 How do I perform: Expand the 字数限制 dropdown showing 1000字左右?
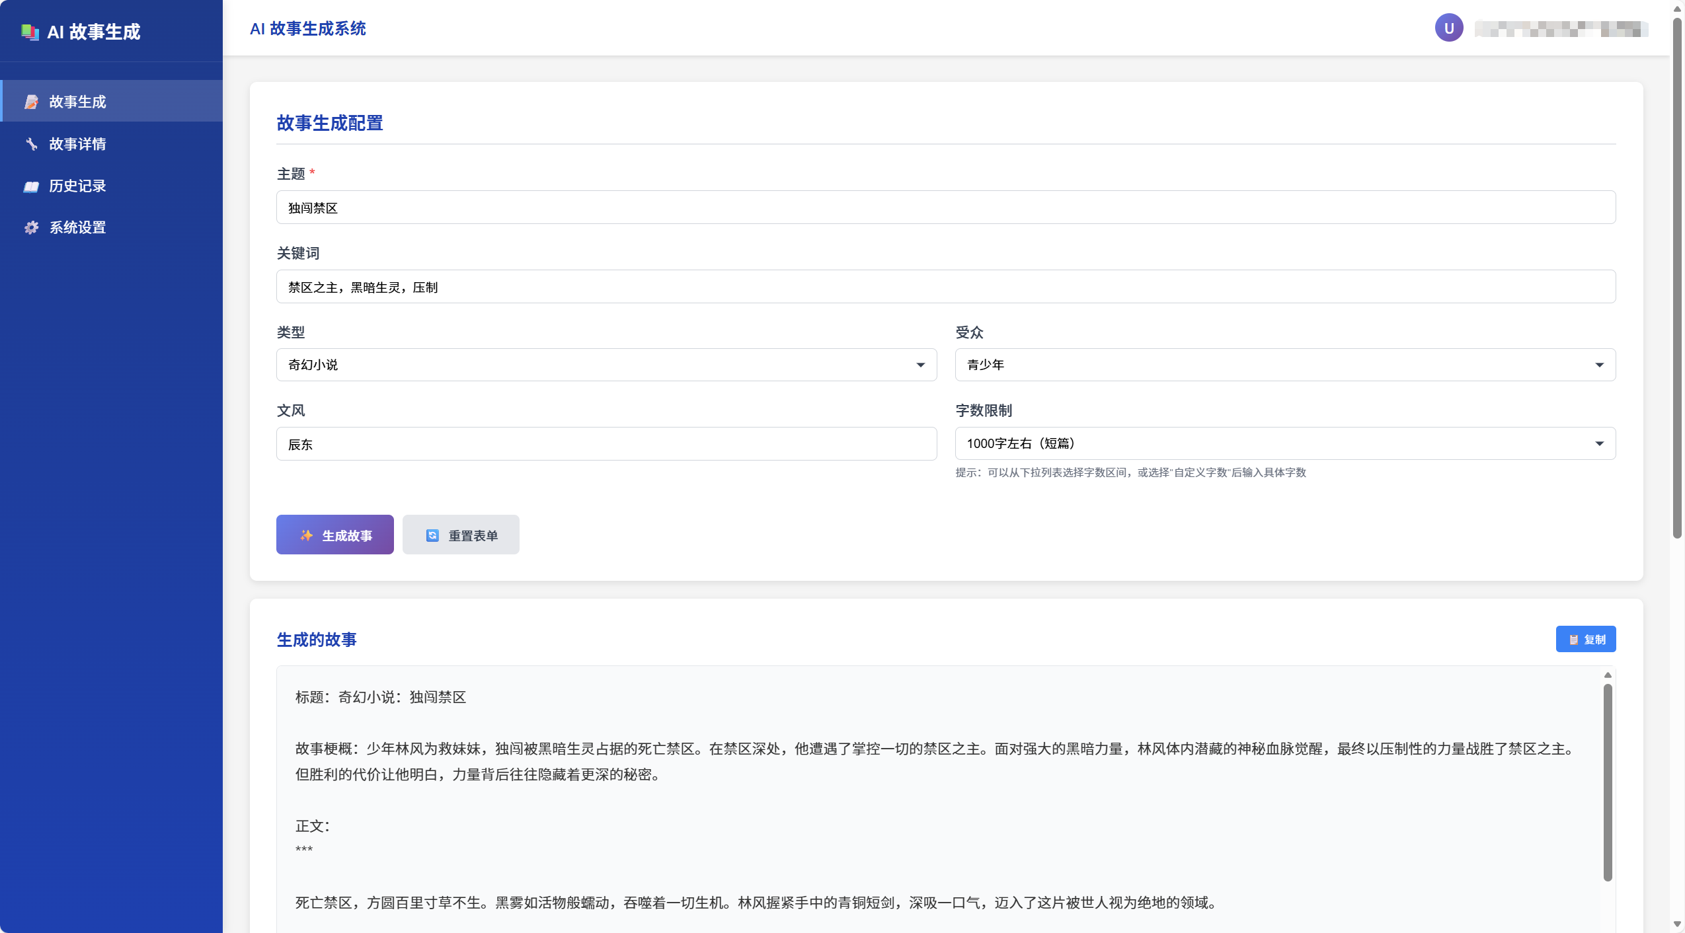[x=1284, y=443]
